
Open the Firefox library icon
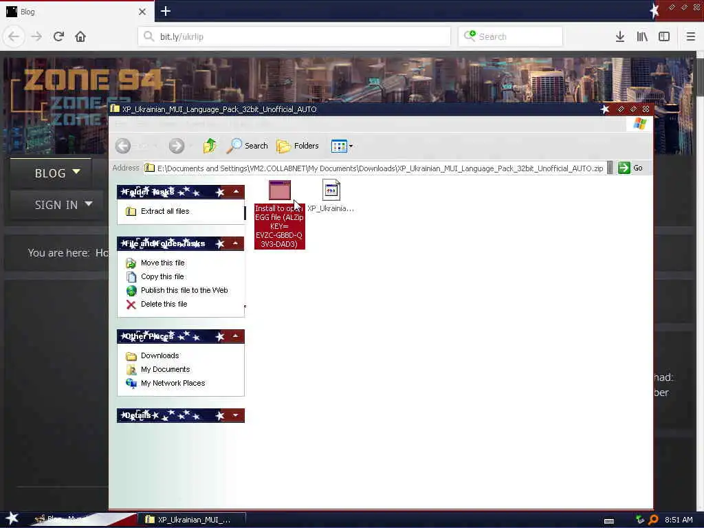642,36
